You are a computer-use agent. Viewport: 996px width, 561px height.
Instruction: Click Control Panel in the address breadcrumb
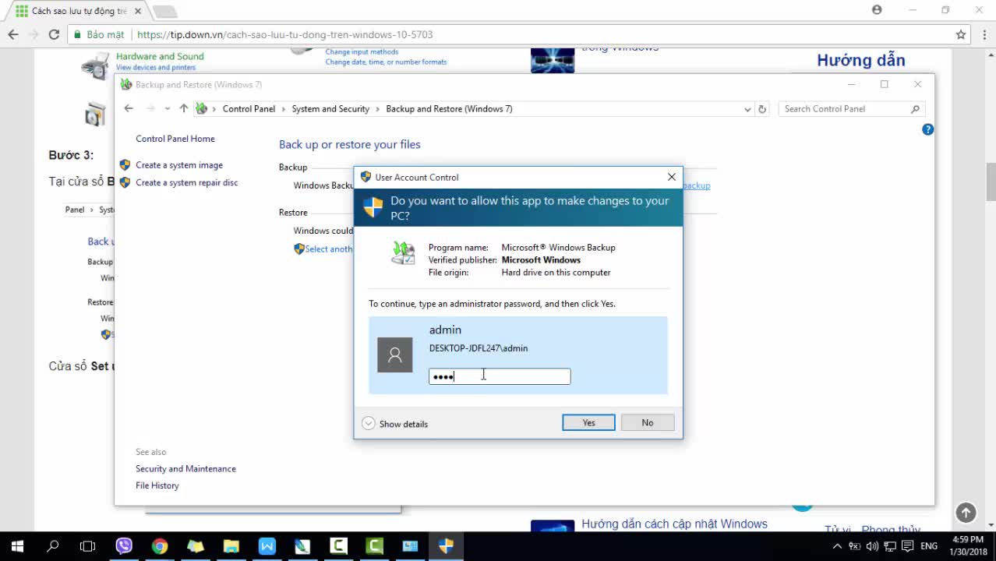click(249, 109)
